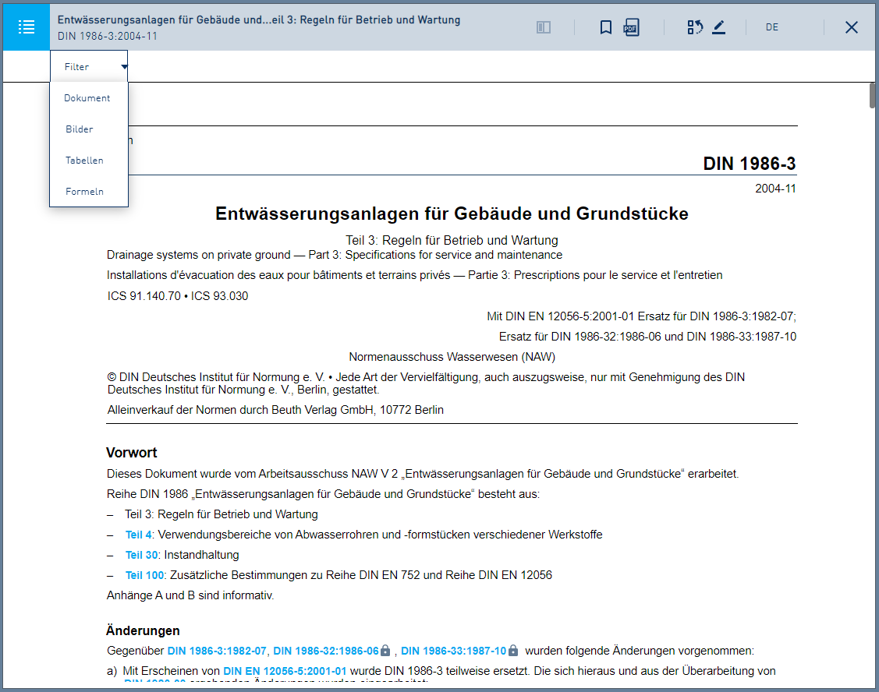Click the Änderungen heading
This screenshot has height=692, width=879.
click(143, 630)
